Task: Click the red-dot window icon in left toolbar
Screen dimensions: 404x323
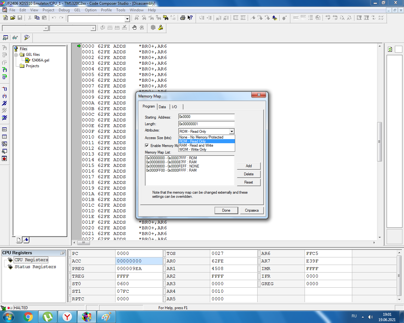Action: pyautogui.click(x=4, y=158)
